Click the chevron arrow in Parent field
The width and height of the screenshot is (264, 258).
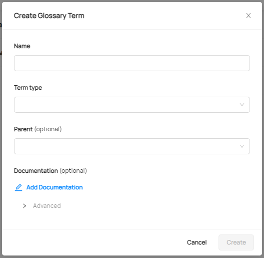click(242, 146)
